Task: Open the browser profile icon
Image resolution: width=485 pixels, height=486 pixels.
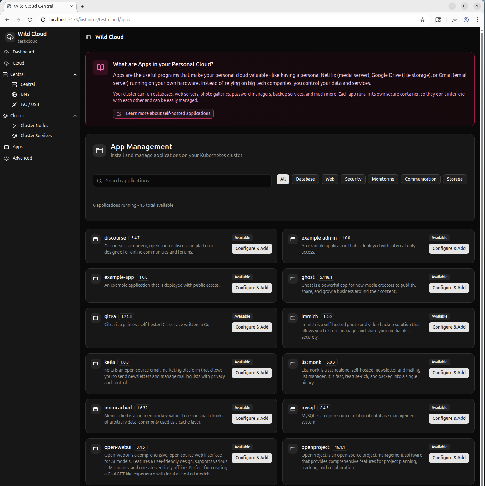Action: pyautogui.click(x=466, y=20)
